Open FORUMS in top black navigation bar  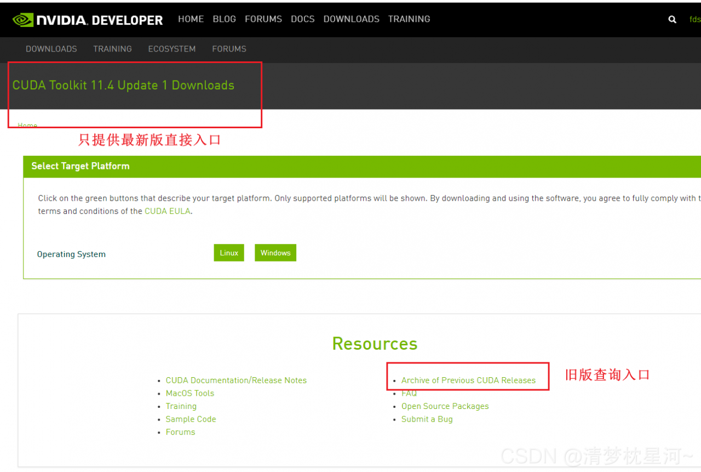point(263,19)
